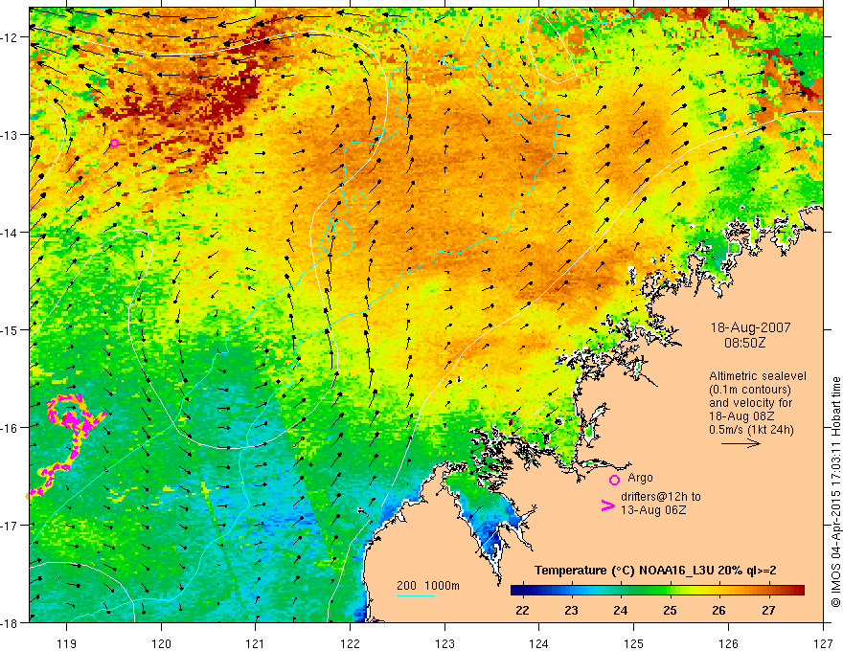Screen dimensions: 843x651
Task: Click the latitude axis label -17
Action: pos(11,526)
